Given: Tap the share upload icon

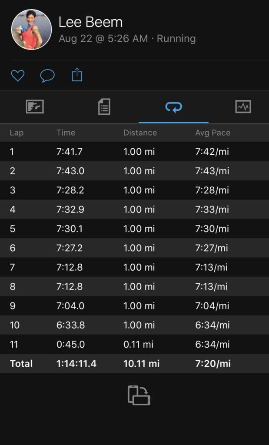Looking at the screenshot, I should [77, 75].
